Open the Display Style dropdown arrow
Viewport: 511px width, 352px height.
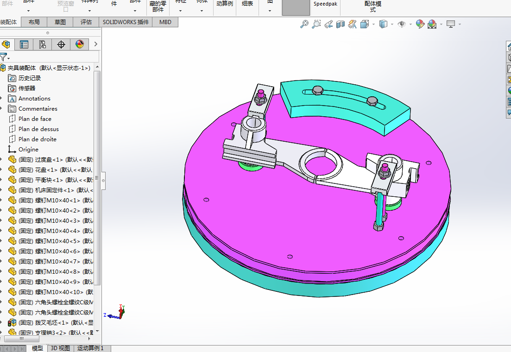click(392, 25)
